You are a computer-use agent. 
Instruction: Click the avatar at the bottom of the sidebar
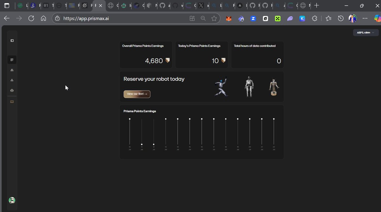[12, 200]
